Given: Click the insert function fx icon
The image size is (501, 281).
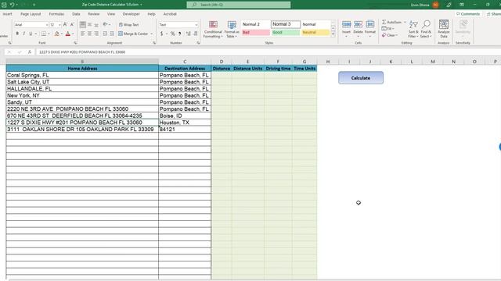Looking at the screenshot, I should 30,52.
